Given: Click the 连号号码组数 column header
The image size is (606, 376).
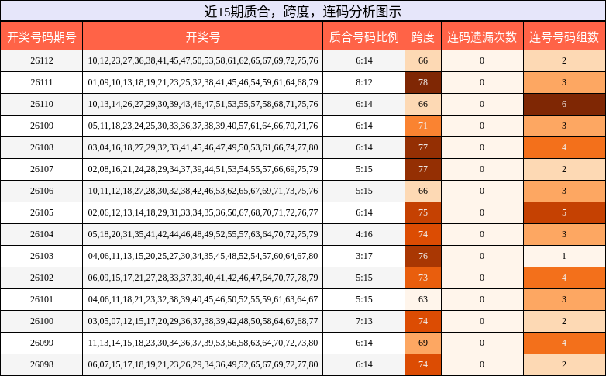Looking at the screenshot, I should coord(564,36).
